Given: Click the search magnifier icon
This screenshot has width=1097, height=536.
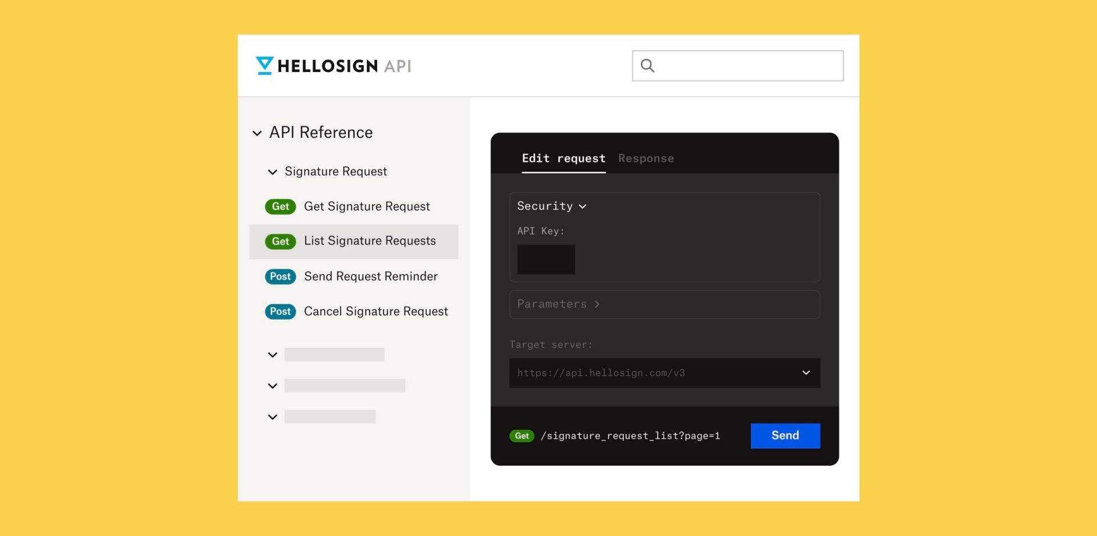Looking at the screenshot, I should (x=648, y=65).
